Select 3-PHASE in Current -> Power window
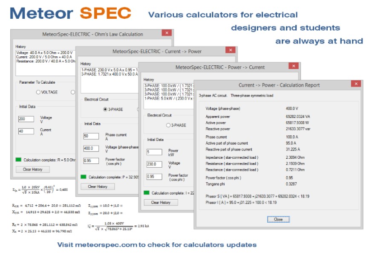375x256 pixels. pos(105,110)
